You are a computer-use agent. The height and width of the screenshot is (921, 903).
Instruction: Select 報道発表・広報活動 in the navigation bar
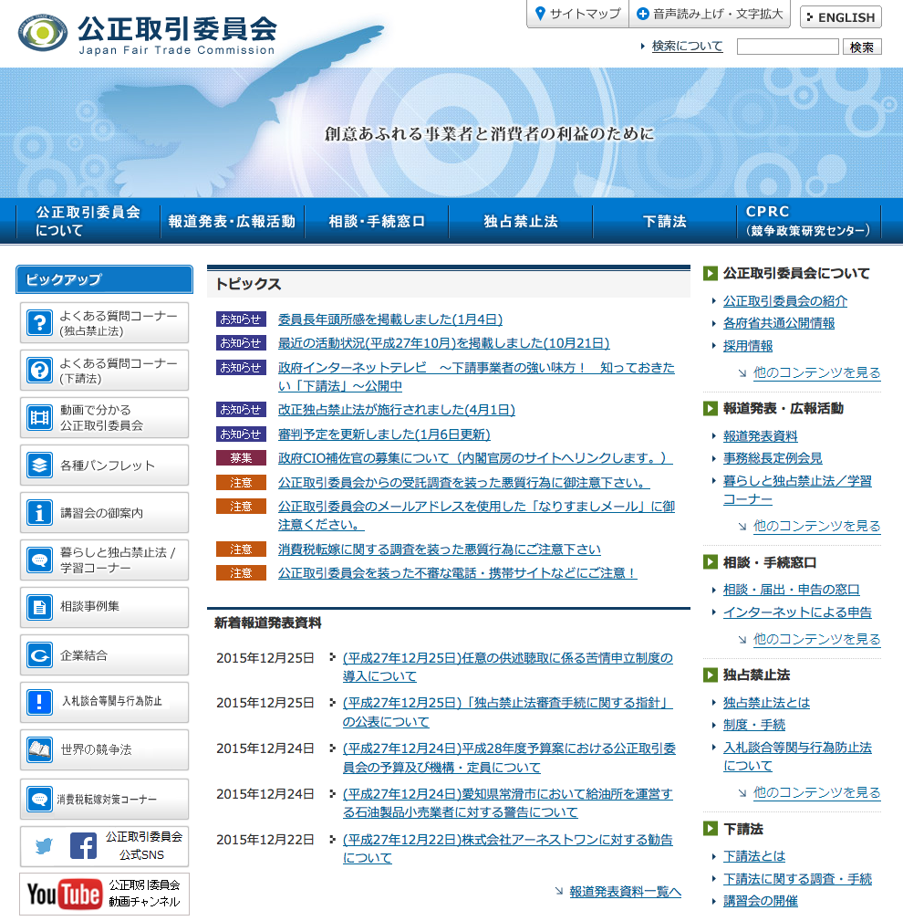pyautogui.click(x=232, y=222)
